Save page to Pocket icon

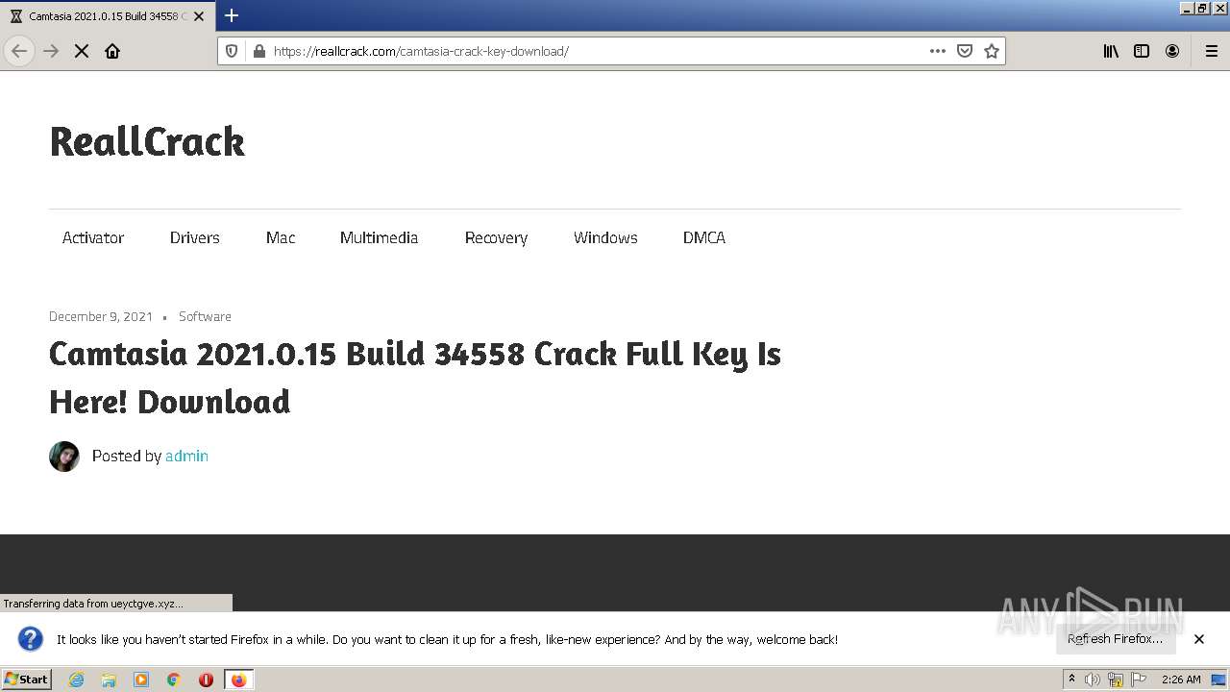click(x=965, y=51)
